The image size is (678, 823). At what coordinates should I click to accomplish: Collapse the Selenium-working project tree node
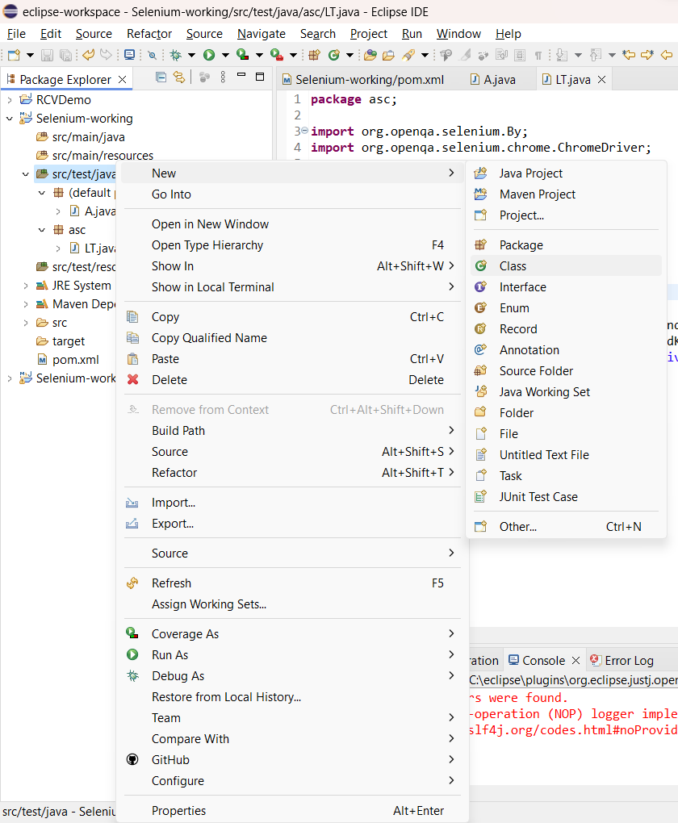(10, 119)
